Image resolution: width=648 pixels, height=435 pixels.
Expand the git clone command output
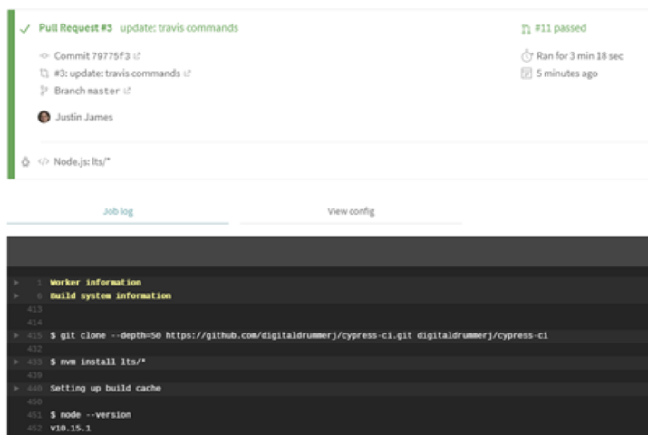(x=15, y=335)
